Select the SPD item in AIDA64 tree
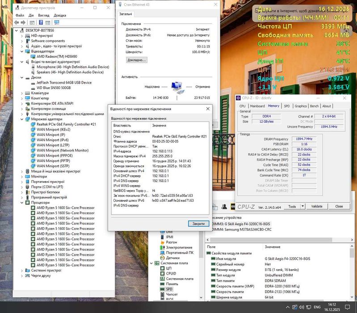Viewport: 357px width, 313px height. 169,289
